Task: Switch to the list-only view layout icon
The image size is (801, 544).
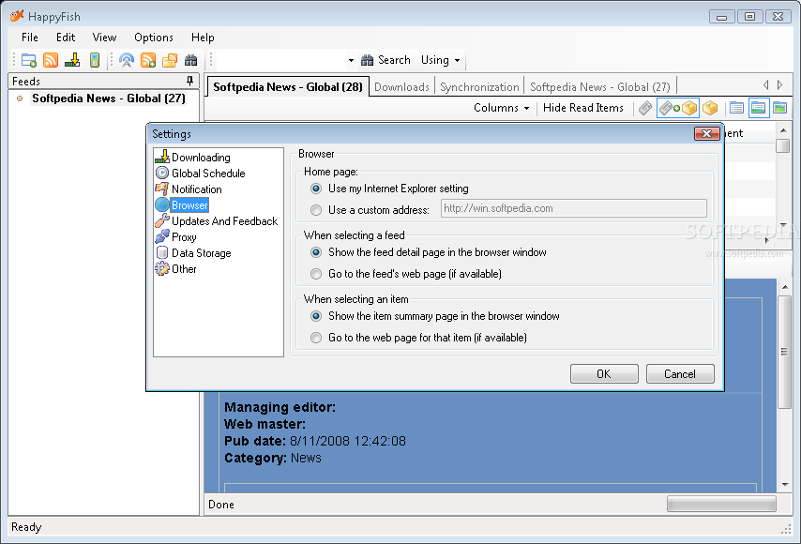Action: click(736, 108)
